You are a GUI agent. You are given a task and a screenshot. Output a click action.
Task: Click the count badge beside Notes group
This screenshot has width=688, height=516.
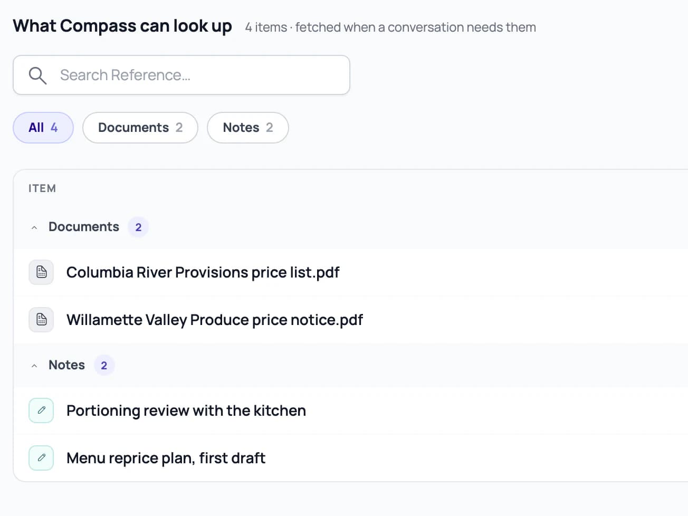pos(104,366)
